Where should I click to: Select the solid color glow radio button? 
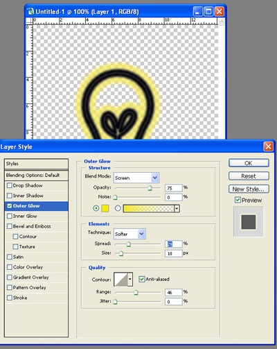click(96, 208)
